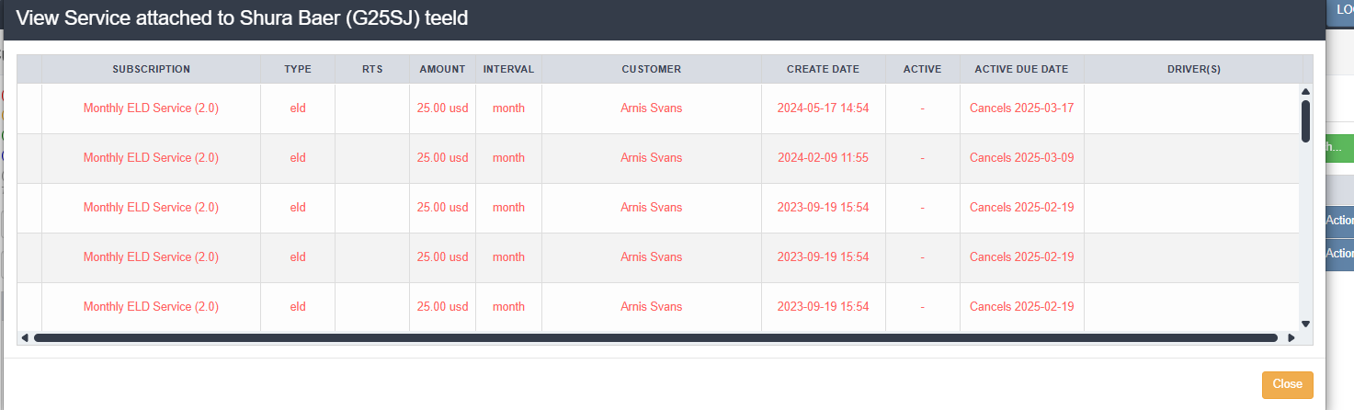Click the Interval column header

[508, 69]
